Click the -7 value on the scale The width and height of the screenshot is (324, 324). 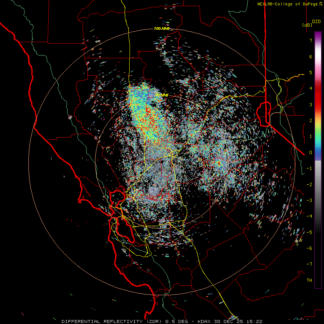(309, 264)
